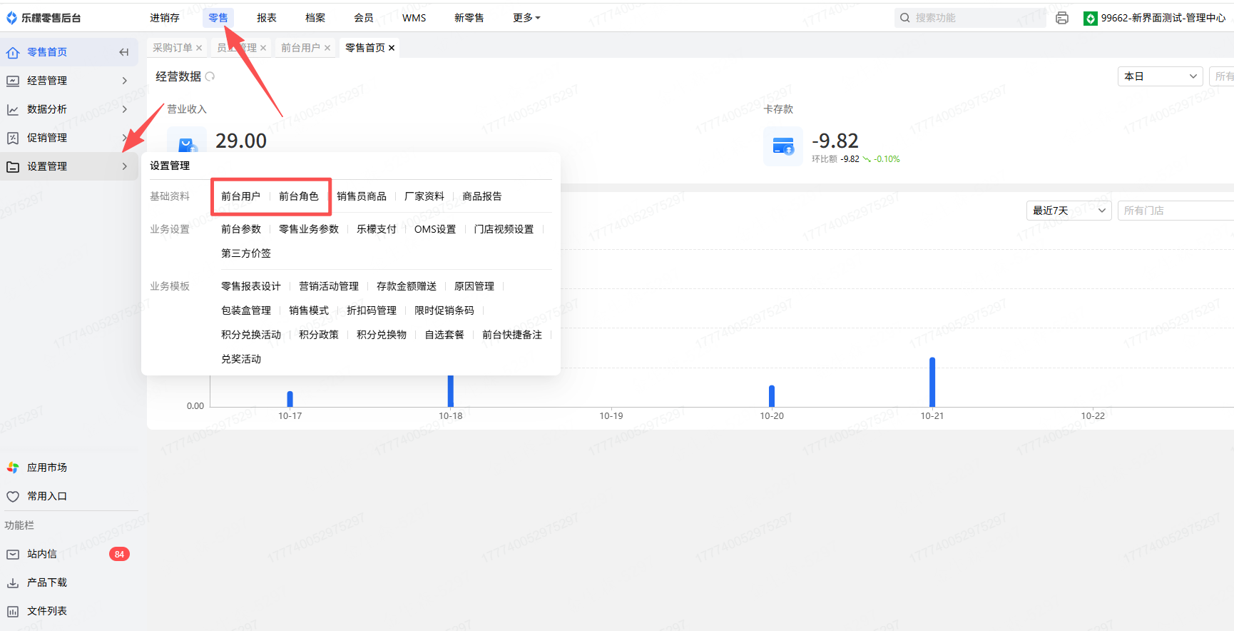Open 应用市场 colorful icon
The width and height of the screenshot is (1234, 631).
point(13,468)
